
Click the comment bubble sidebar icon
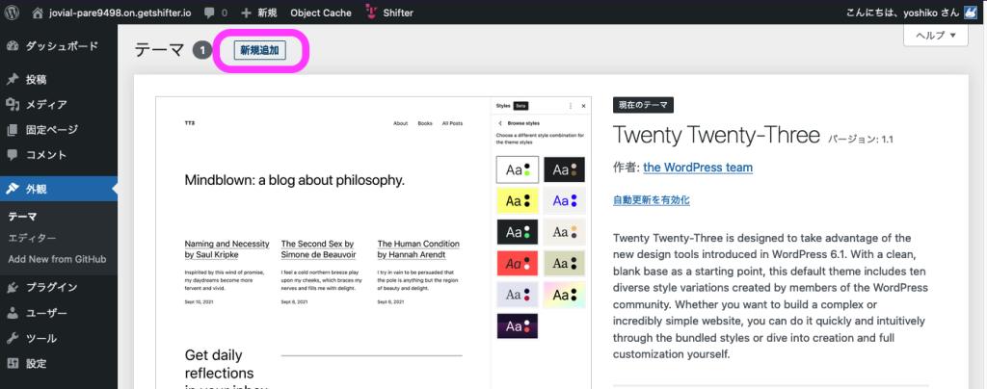click(13, 155)
